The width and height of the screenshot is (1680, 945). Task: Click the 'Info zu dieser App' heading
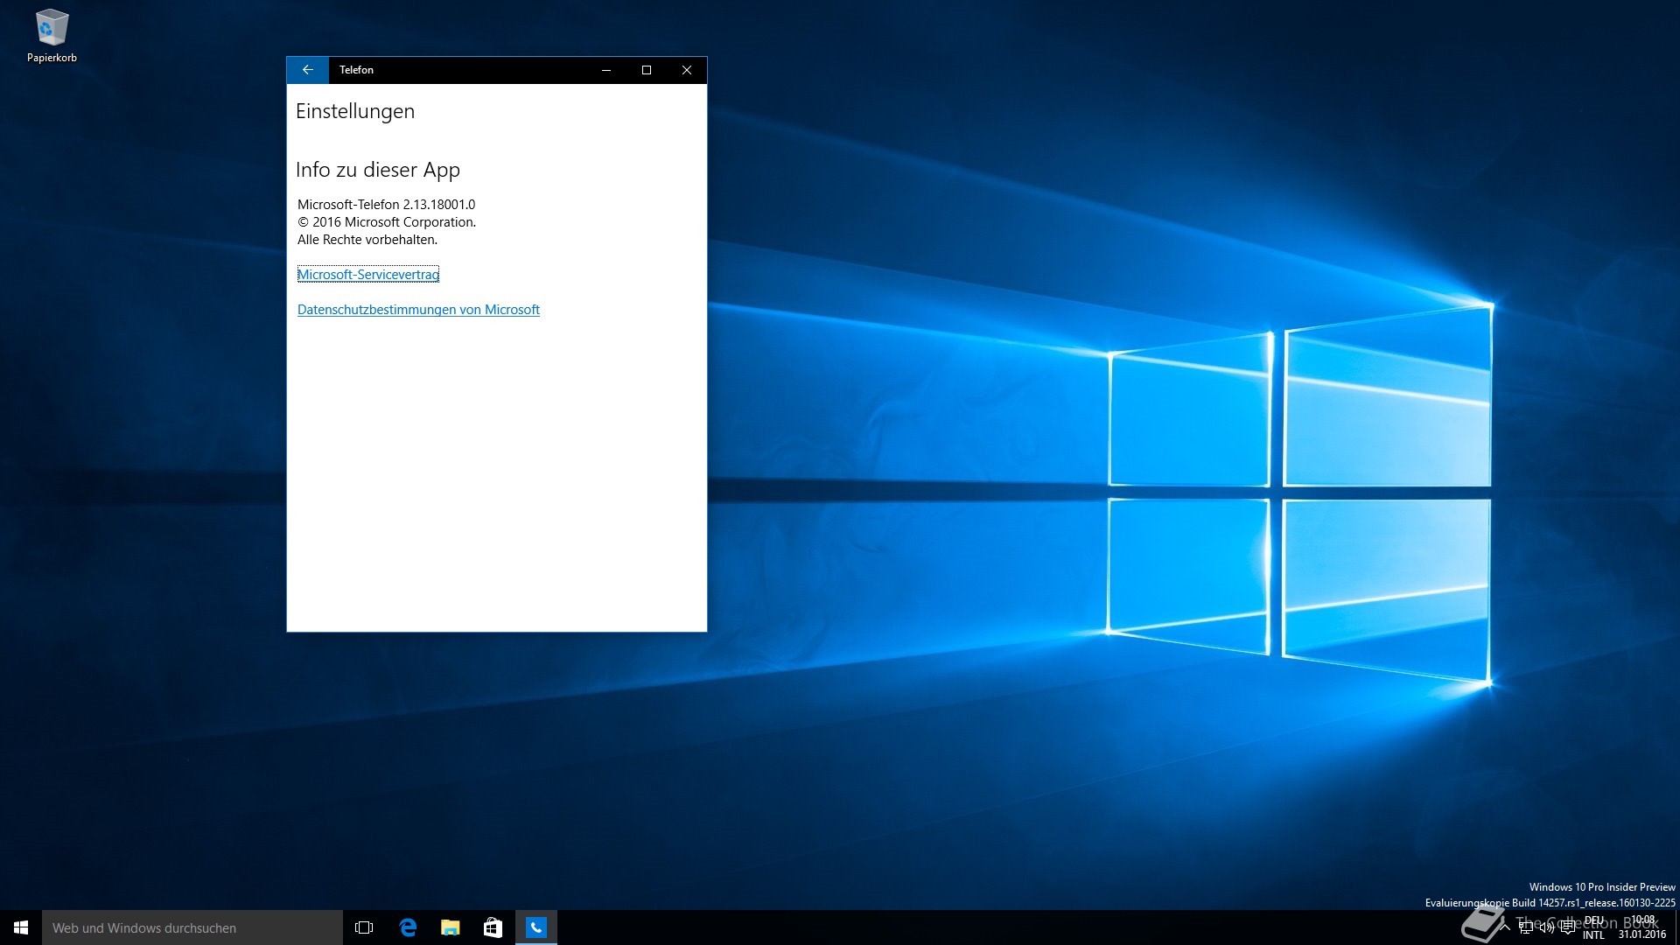point(378,170)
